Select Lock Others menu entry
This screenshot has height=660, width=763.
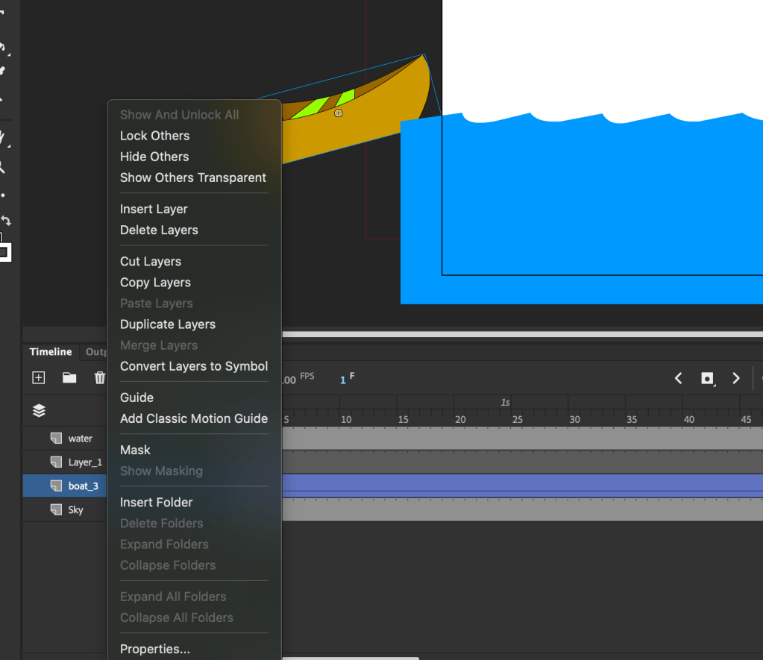click(x=154, y=136)
